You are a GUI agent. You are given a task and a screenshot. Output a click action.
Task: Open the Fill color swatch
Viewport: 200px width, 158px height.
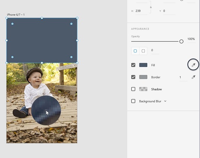click(x=143, y=65)
